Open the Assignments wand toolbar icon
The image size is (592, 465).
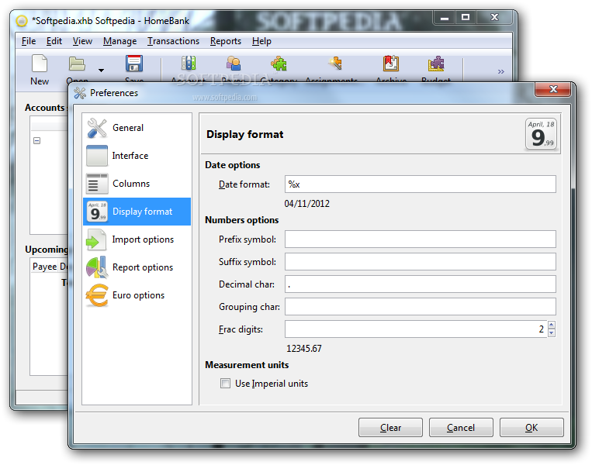(x=335, y=64)
